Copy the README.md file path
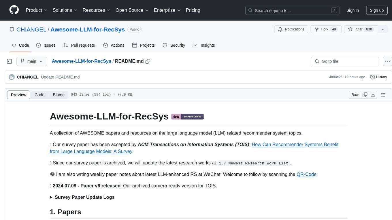The image size is (392, 220). pyautogui.click(x=148, y=61)
